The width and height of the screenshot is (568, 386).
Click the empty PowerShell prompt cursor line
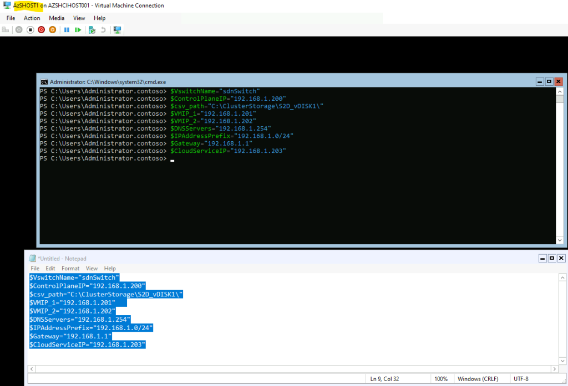tap(107, 158)
